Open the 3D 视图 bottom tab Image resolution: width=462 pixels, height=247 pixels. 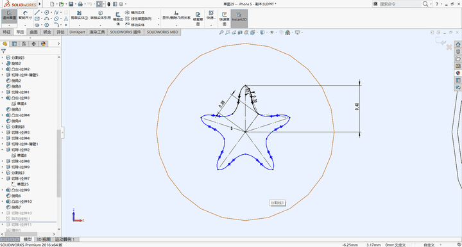click(44, 239)
